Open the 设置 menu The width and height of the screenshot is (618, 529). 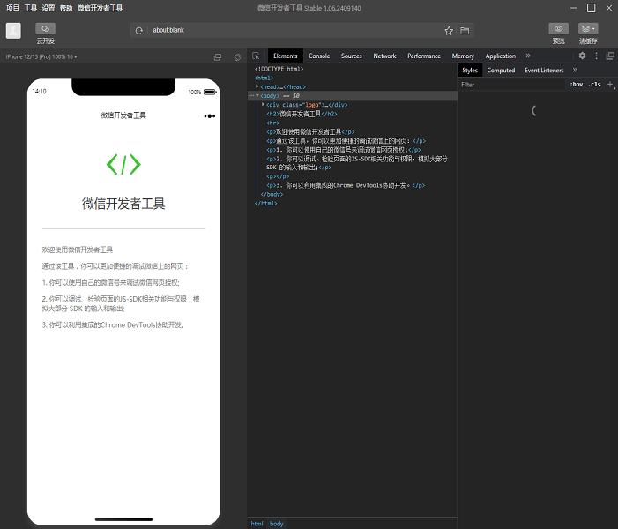(48, 8)
